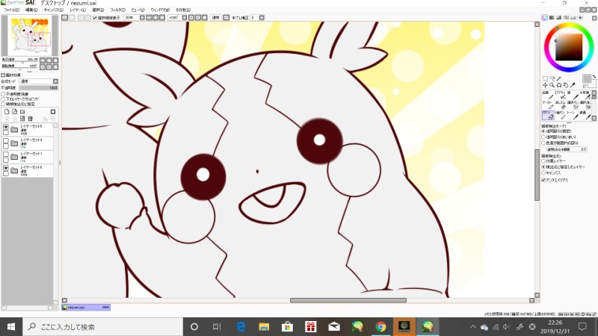Open the ファイル(F) menu
Image resolution: width=598 pixels, height=336 pixels.
12,10
